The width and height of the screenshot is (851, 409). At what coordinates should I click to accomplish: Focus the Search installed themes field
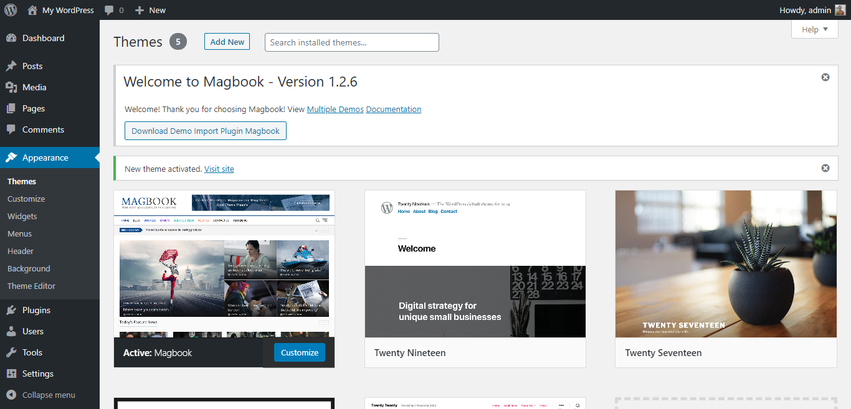(x=352, y=42)
